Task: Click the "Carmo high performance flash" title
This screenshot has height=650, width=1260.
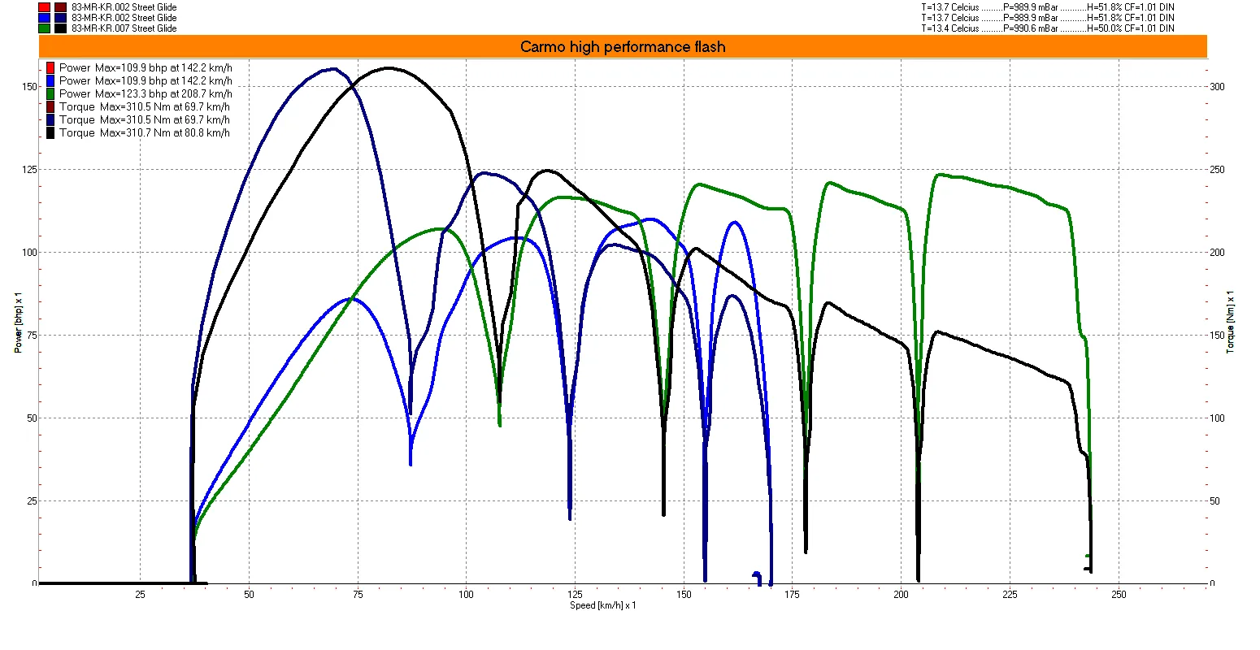Action: tap(623, 47)
